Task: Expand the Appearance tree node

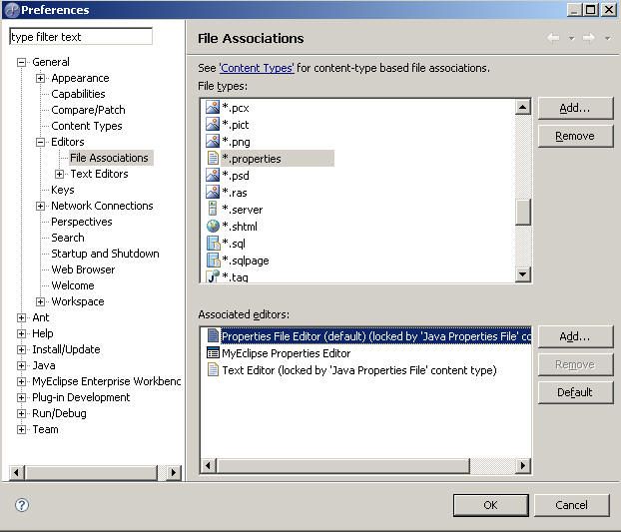Action: (40, 78)
